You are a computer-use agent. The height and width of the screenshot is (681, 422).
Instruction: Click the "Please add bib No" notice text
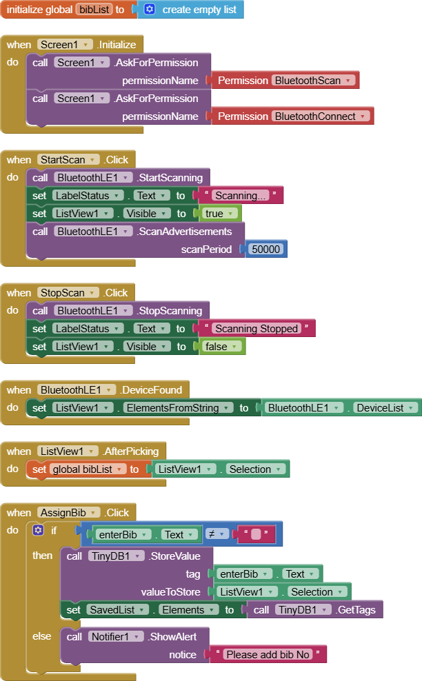pos(268,655)
